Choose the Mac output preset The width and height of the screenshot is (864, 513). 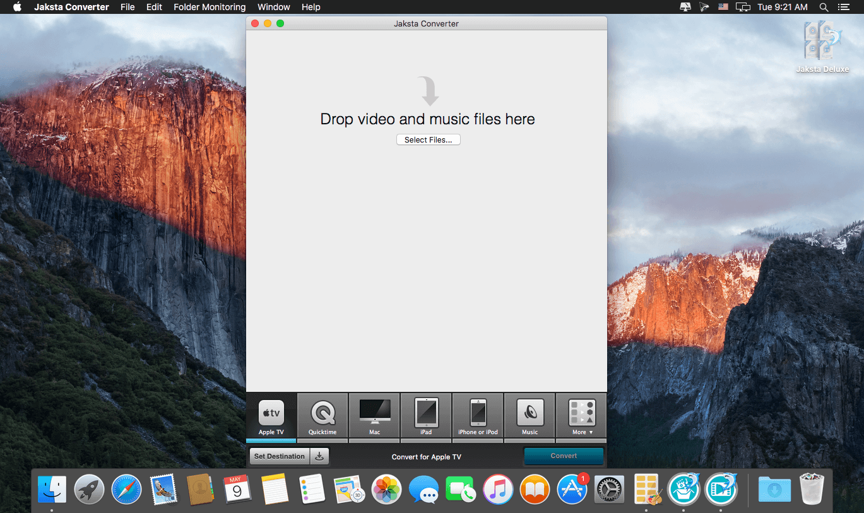tap(374, 416)
